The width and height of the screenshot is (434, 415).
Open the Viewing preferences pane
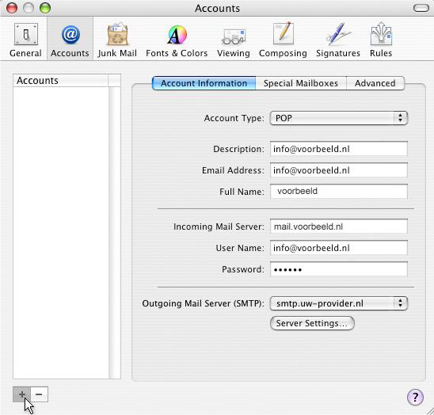pyautogui.click(x=234, y=40)
